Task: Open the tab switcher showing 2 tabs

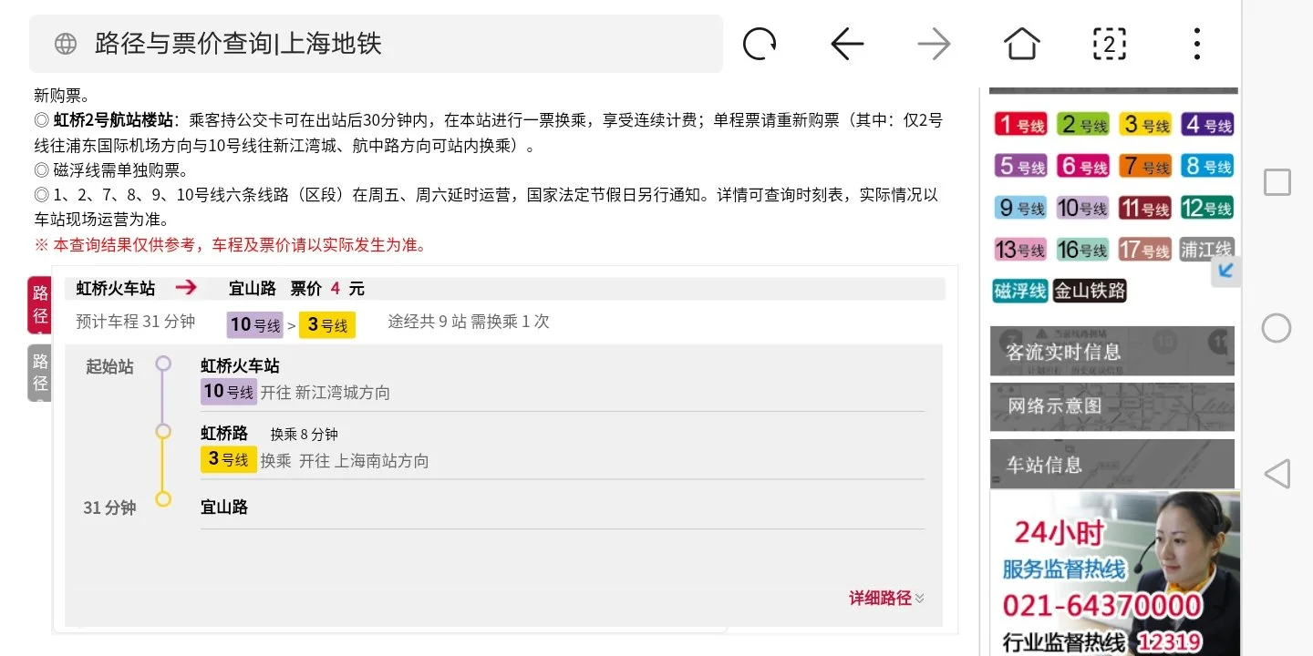Action: point(1108,44)
